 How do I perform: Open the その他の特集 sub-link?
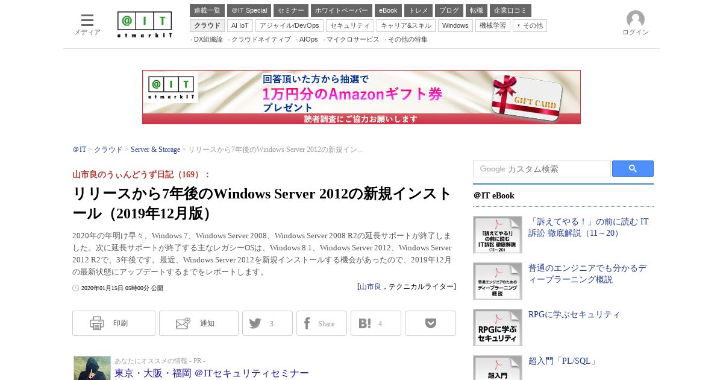tap(408, 40)
